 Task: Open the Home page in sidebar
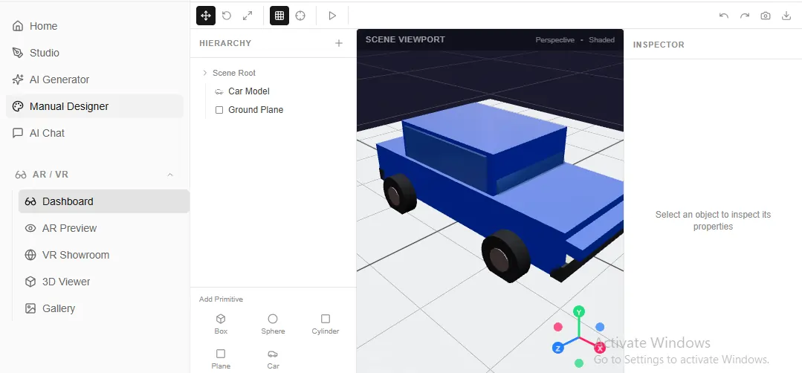[x=94, y=26]
